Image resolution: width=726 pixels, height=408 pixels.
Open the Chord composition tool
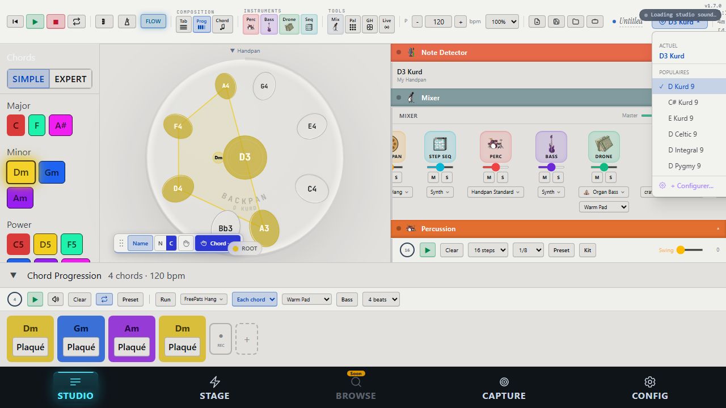(x=222, y=24)
